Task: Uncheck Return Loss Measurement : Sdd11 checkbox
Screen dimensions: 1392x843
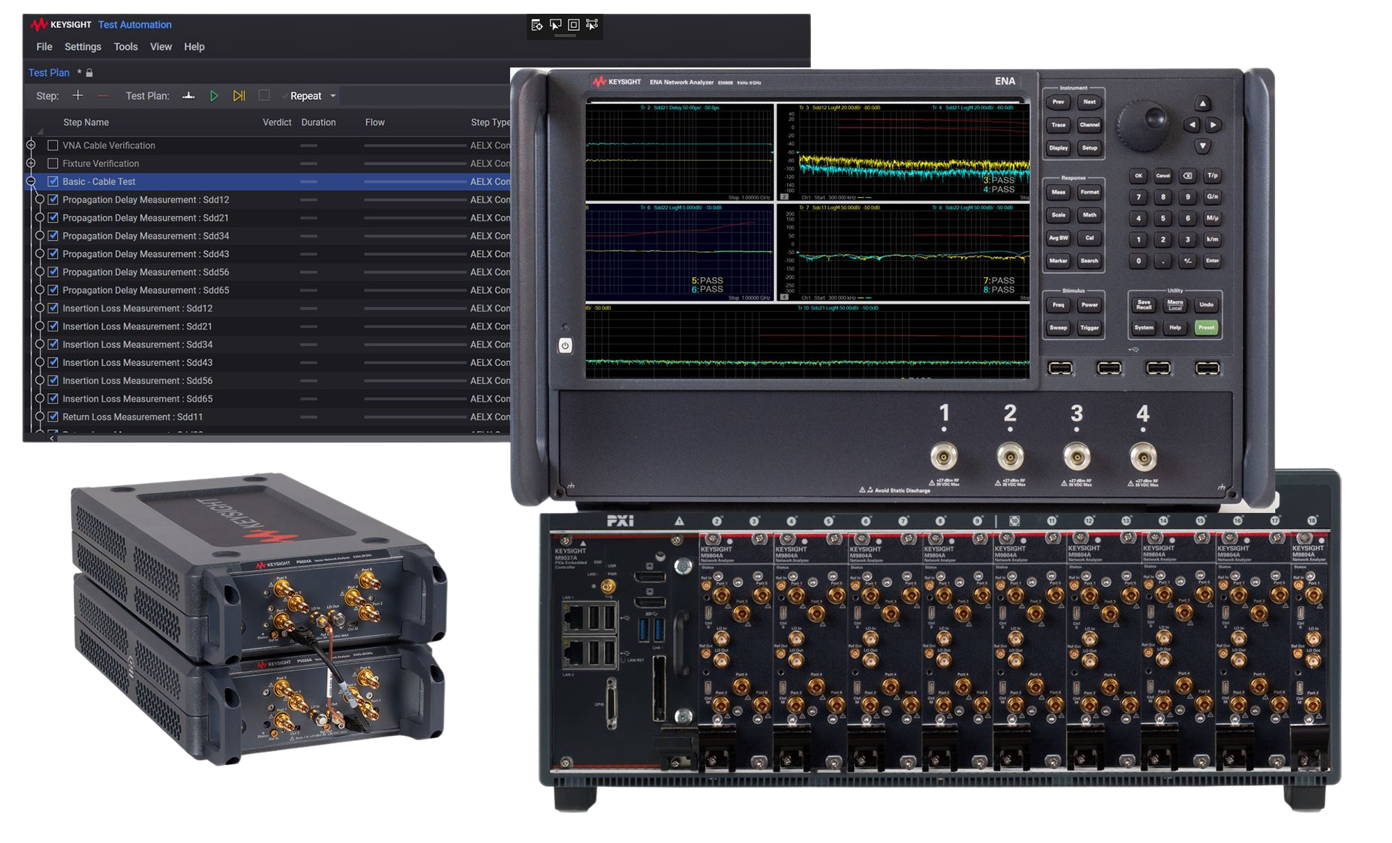Action: click(x=53, y=417)
